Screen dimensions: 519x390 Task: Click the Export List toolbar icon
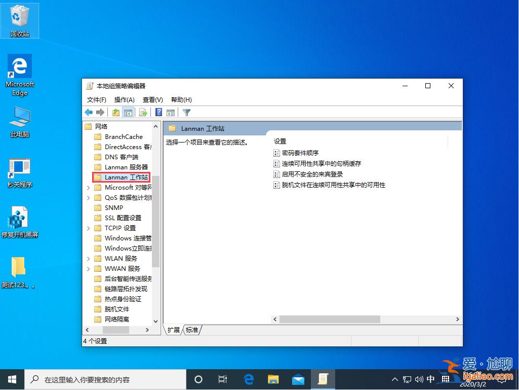(x=143, y=112)
